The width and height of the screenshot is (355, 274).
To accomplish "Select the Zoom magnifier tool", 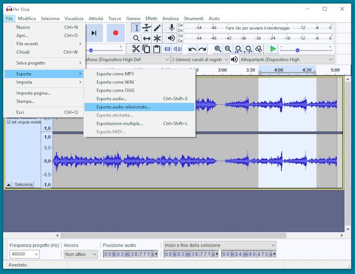I will [x=136, y=38].
